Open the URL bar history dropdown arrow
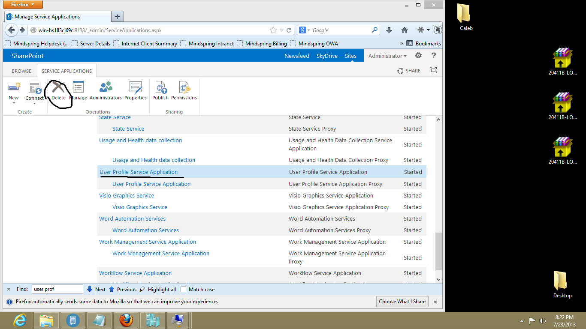 (281, 30)
